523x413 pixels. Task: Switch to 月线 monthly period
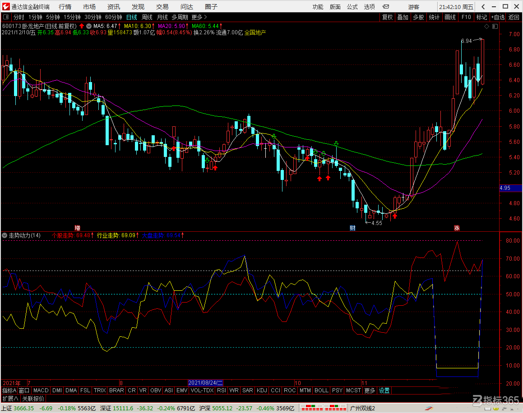(x=162, y=17)
